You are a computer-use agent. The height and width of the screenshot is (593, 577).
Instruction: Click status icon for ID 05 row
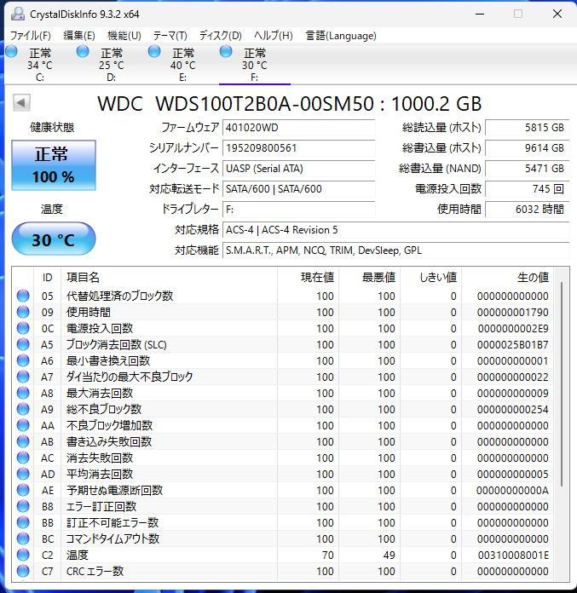[x=23, y=296]
